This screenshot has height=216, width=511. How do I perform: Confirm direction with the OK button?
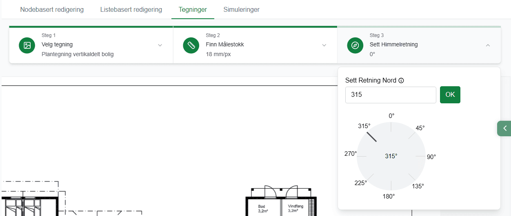[x=450, y=95]
